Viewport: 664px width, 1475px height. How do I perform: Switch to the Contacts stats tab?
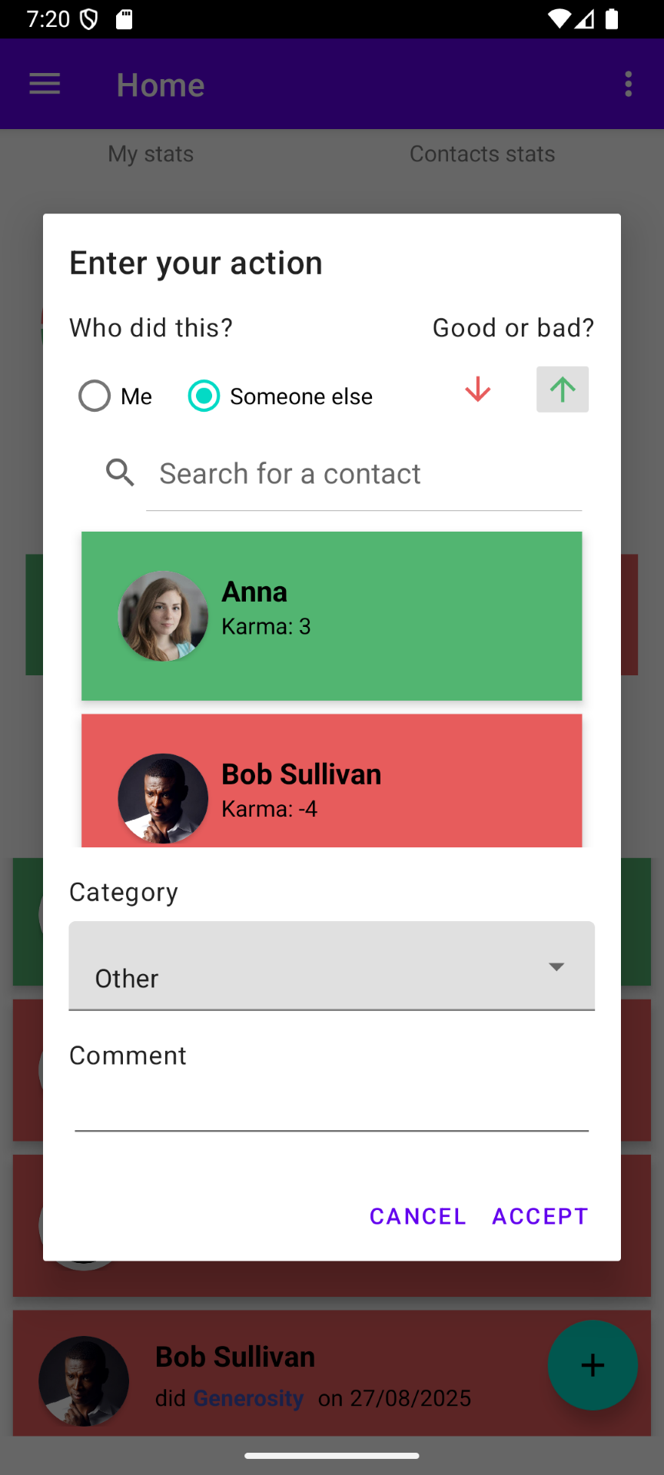(x=483, y=154)
